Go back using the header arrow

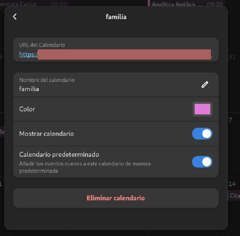pos(15,16)
